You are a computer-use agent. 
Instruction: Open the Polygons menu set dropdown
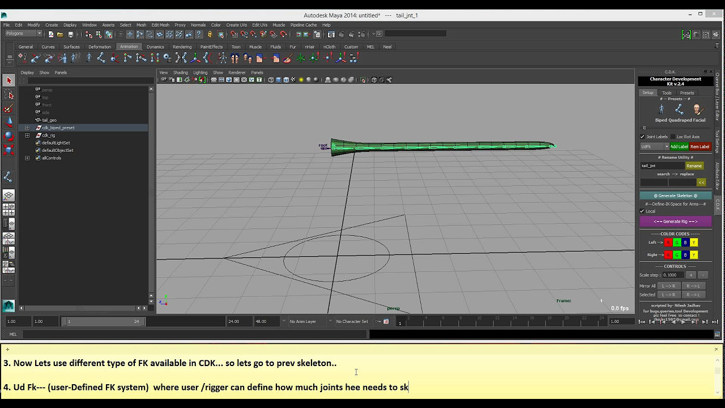click(x=23, y=33)
